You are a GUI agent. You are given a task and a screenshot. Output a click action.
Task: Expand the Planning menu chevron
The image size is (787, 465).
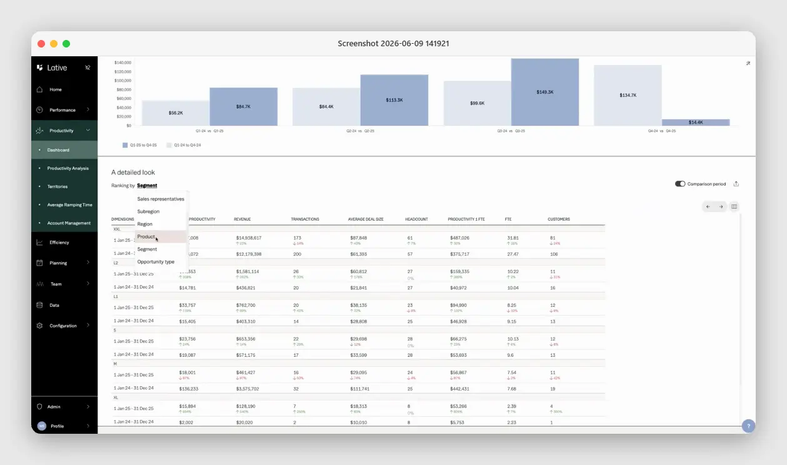point(88,263)
